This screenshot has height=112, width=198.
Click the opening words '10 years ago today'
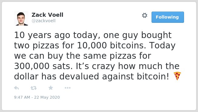[x=56, y=35]
